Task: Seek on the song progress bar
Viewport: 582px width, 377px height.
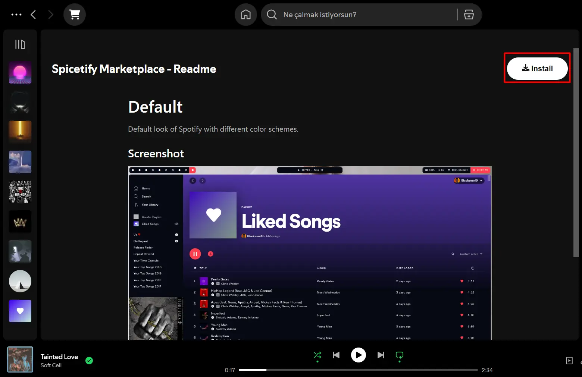Action: [x=358, y=370]
